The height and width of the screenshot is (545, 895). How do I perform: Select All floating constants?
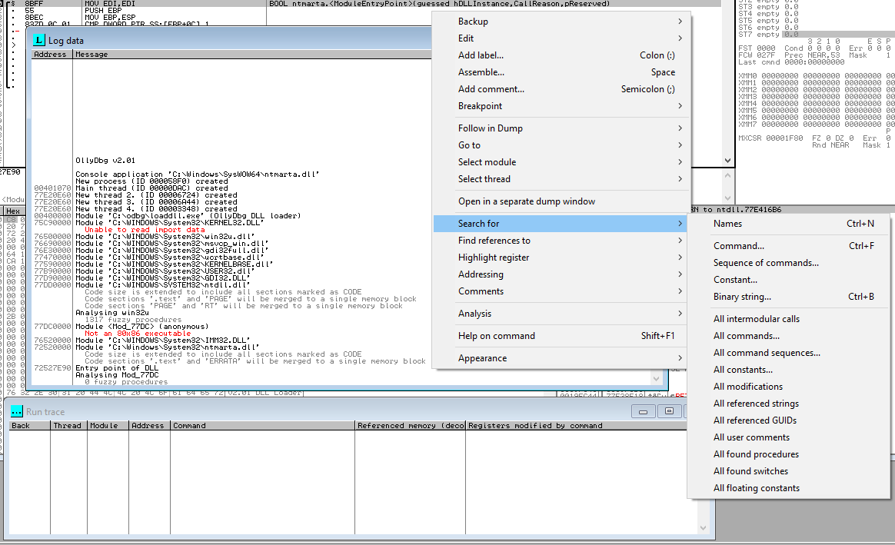789,488
